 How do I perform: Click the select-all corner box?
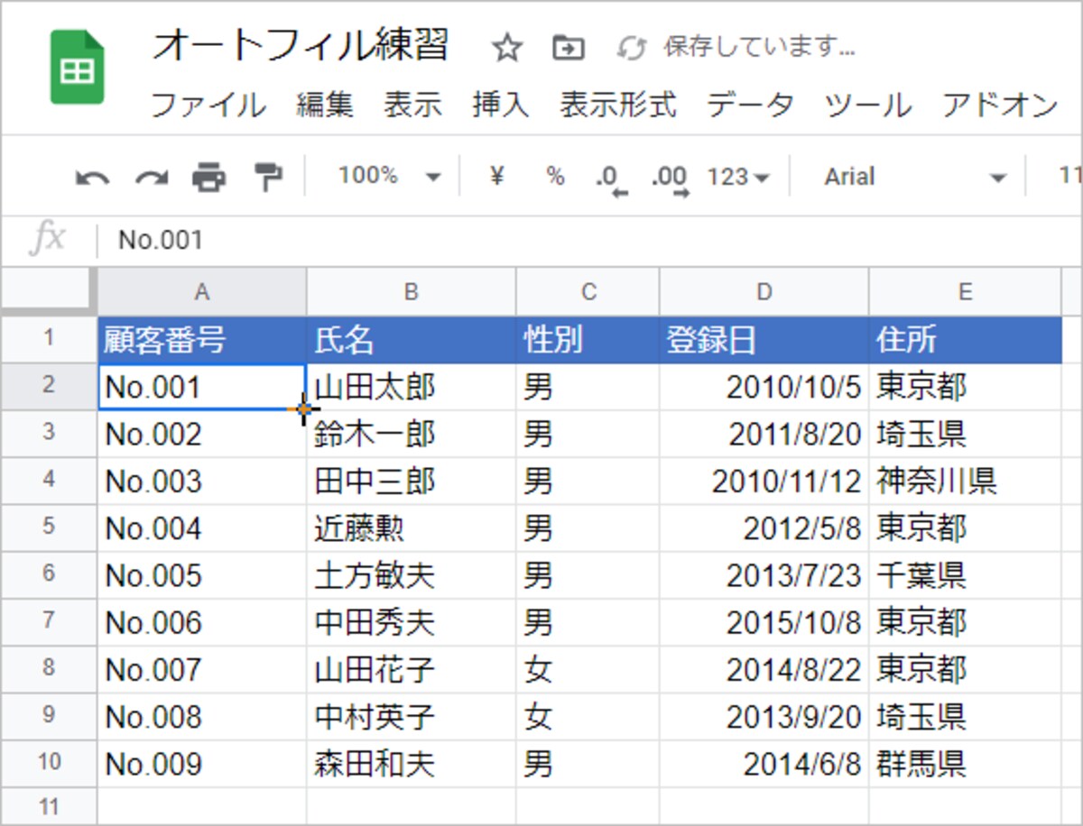click(x=49, y=291)
